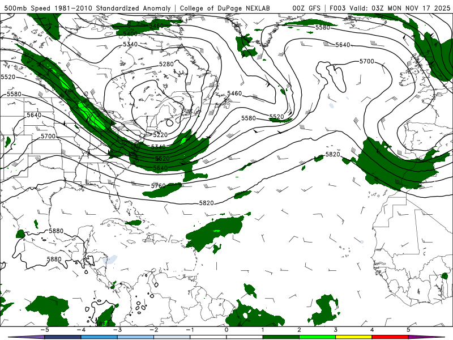Click the 'F003 Valid: 03Z MON NOV 17 2025' text
453x340 pixels.
[390, 8]
